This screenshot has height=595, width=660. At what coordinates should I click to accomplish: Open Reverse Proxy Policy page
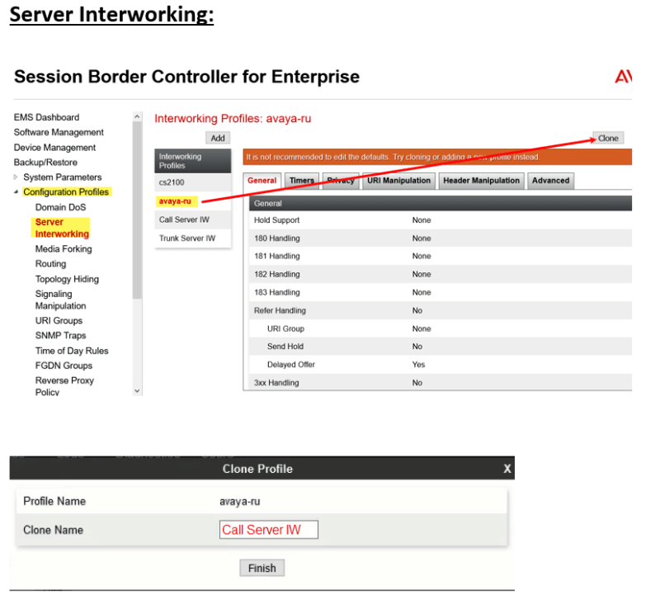coord(64,386)
